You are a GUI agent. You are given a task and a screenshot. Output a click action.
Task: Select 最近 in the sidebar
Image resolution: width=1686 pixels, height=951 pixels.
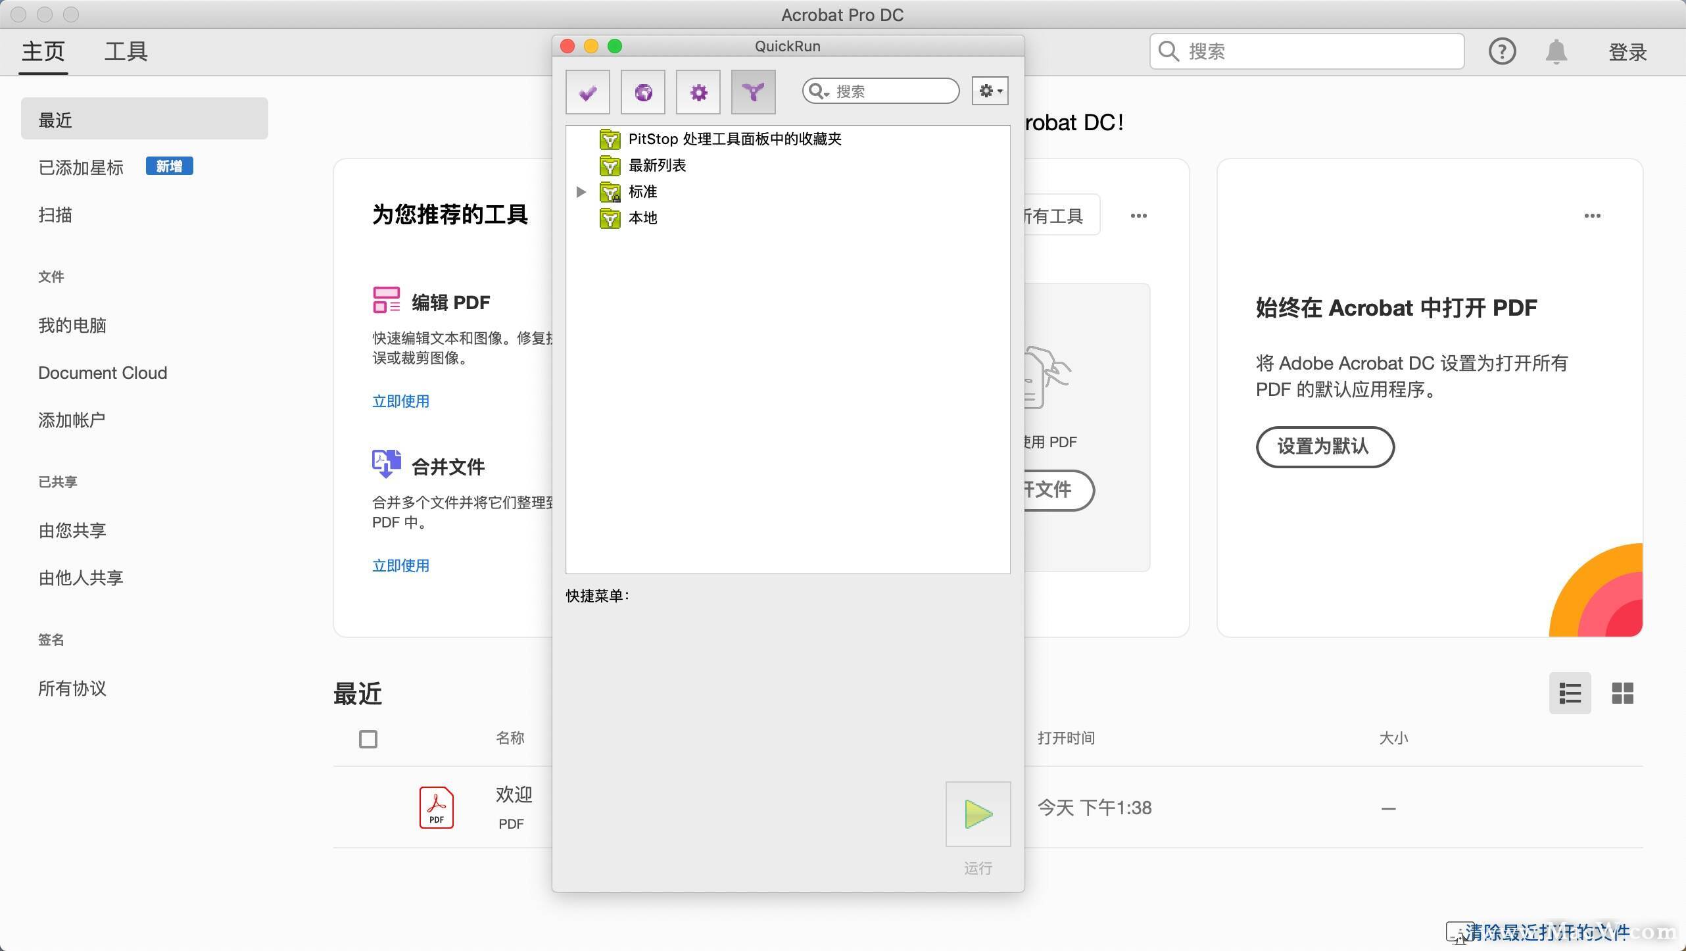tap(145, 119)
